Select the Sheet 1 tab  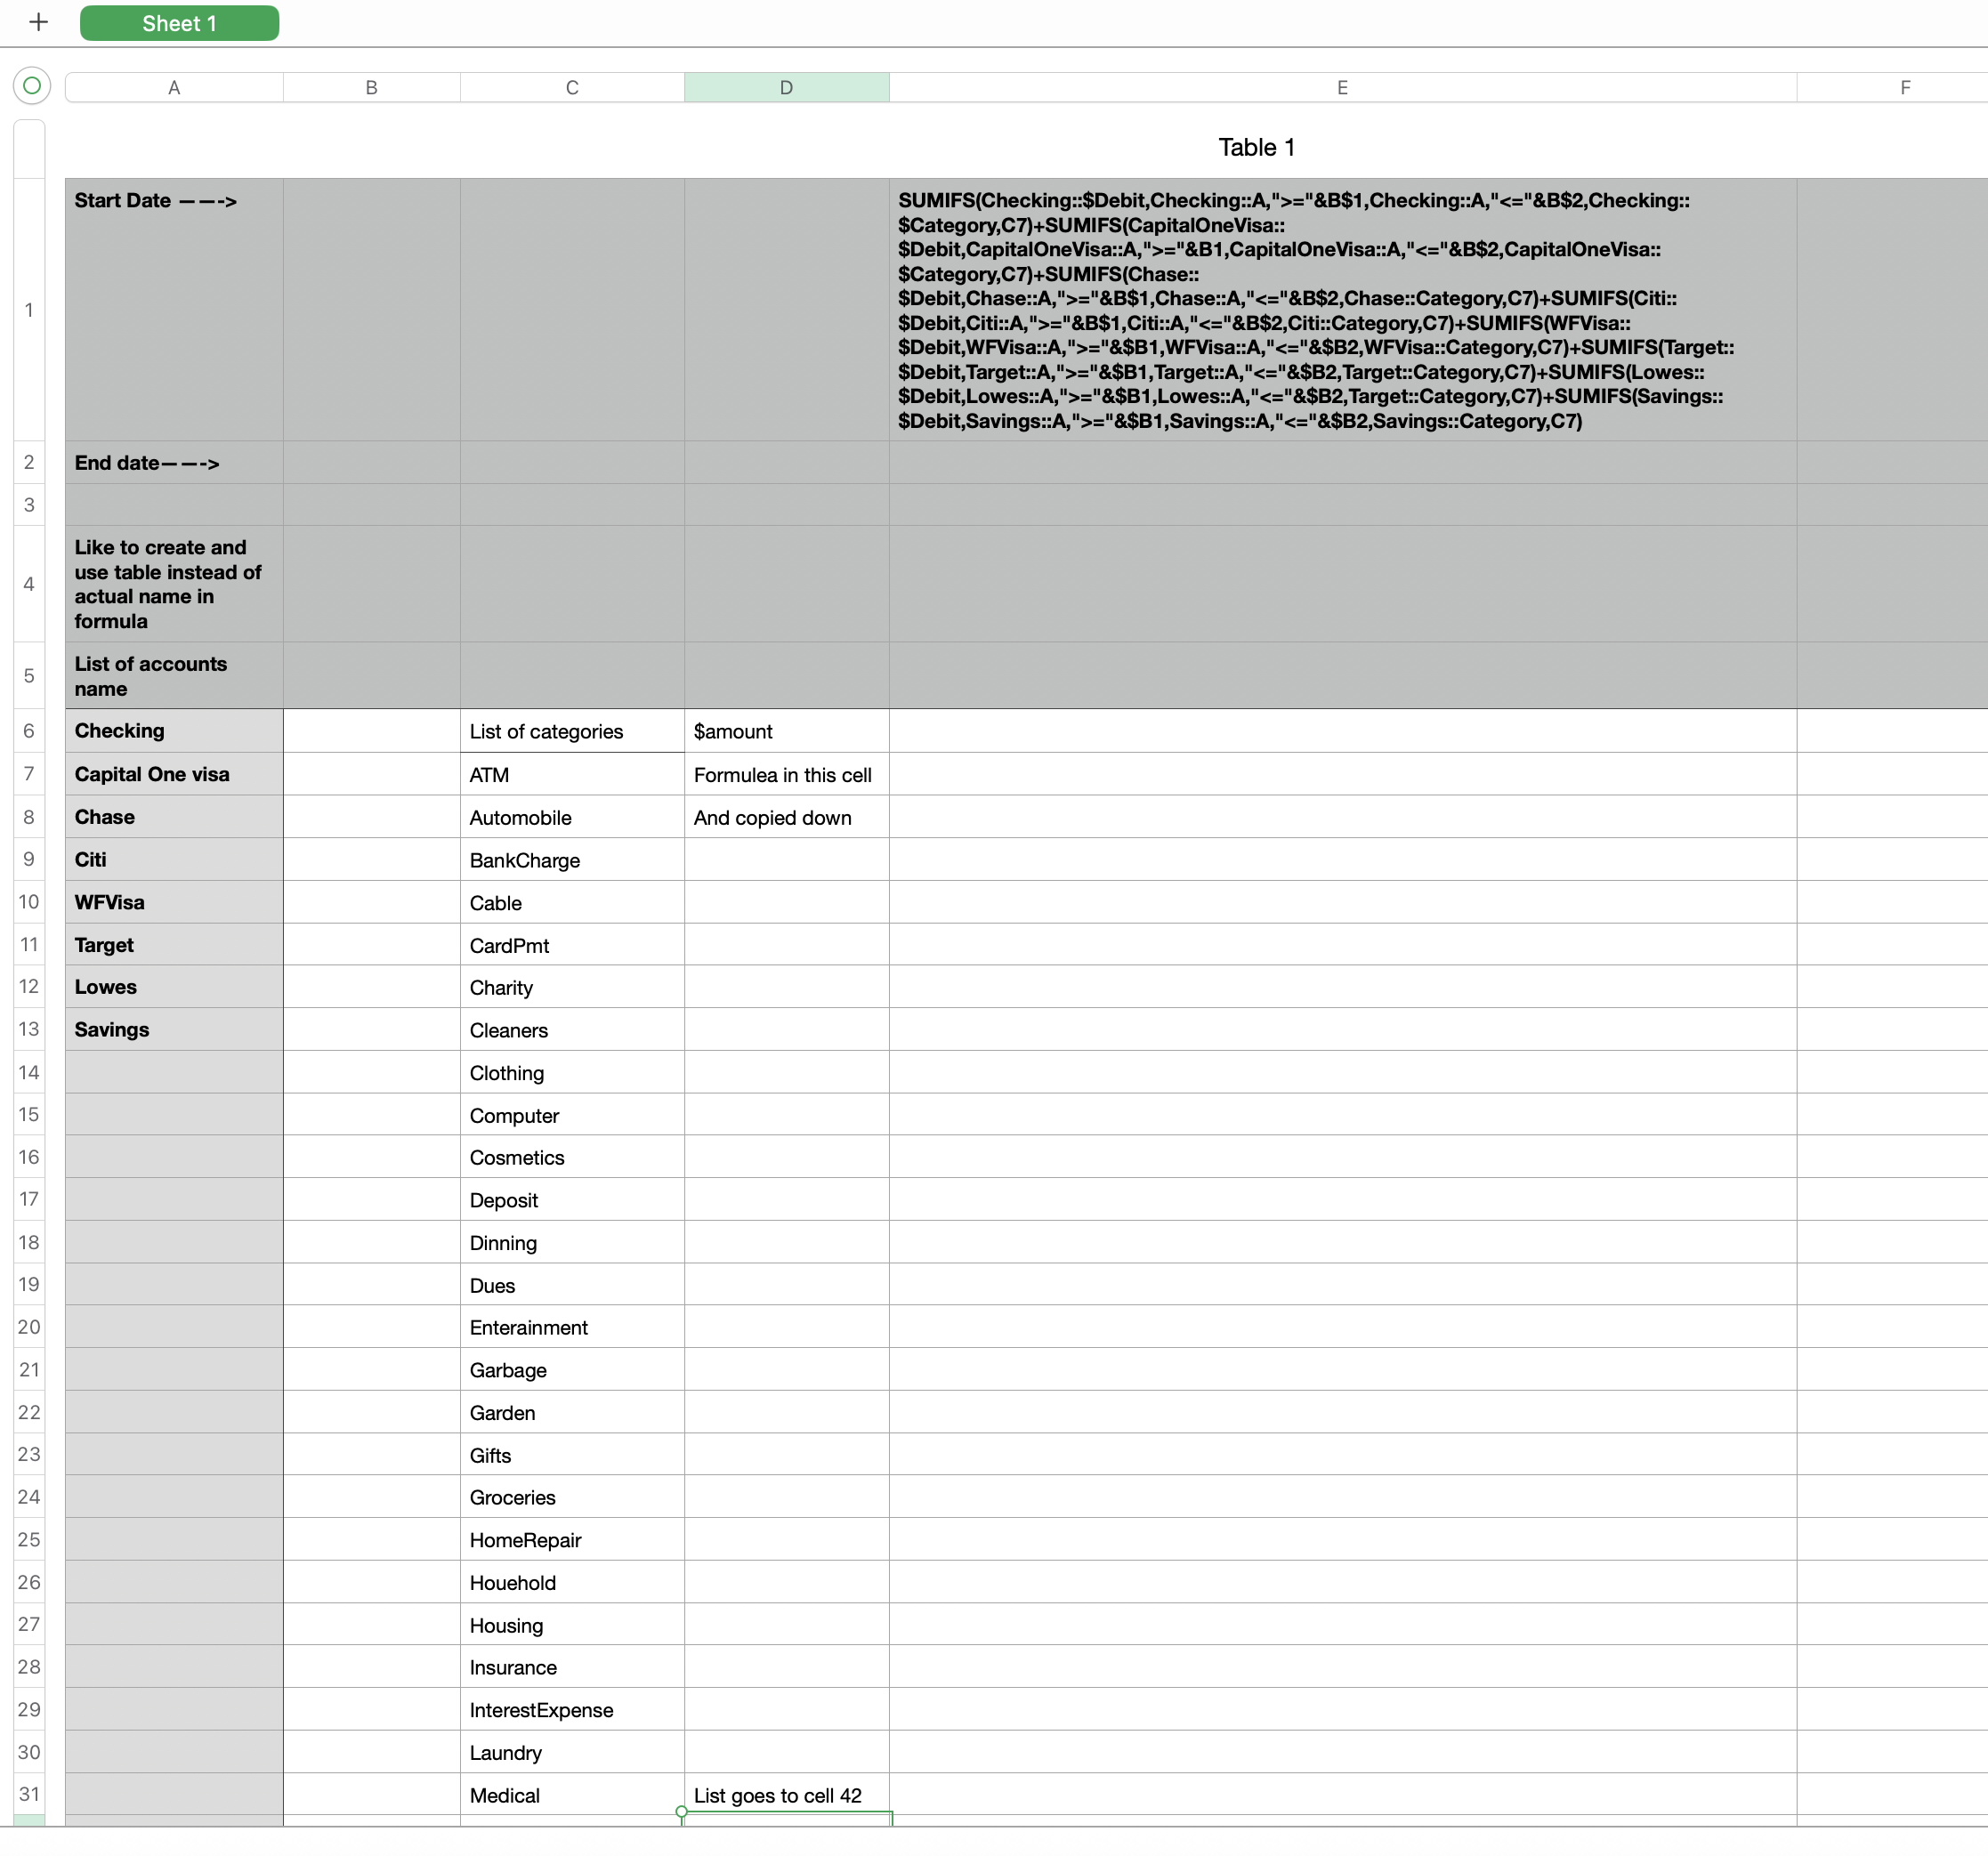(179, 23)
